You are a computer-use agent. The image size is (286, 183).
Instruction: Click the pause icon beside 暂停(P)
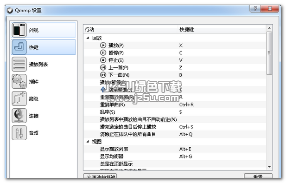(103, 53)
